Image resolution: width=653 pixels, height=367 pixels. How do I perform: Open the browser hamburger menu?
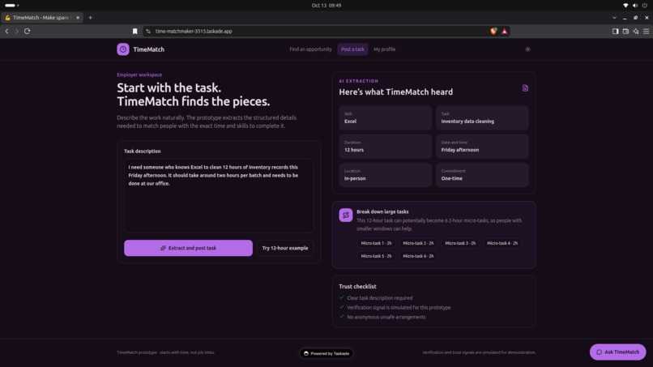click(646, 32)
